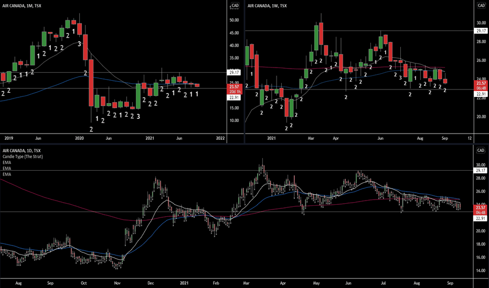Click 29.17 level label on monthly chart
This screenshot has width=489, height=288.
coord(234,73)
